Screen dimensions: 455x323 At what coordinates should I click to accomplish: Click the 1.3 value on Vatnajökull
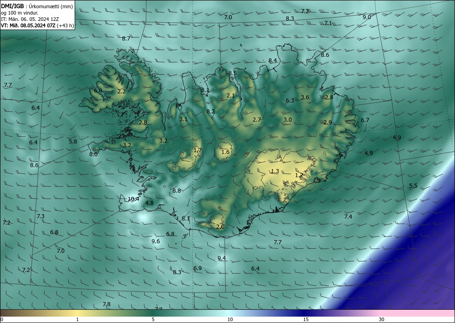pyautogui.click(x=275, y=171)
